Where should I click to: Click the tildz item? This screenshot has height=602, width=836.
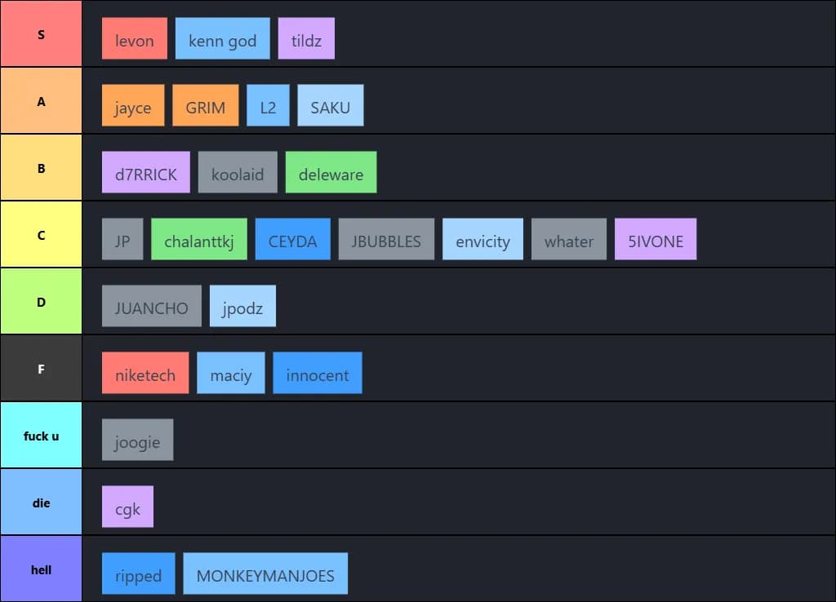(306, 38)
